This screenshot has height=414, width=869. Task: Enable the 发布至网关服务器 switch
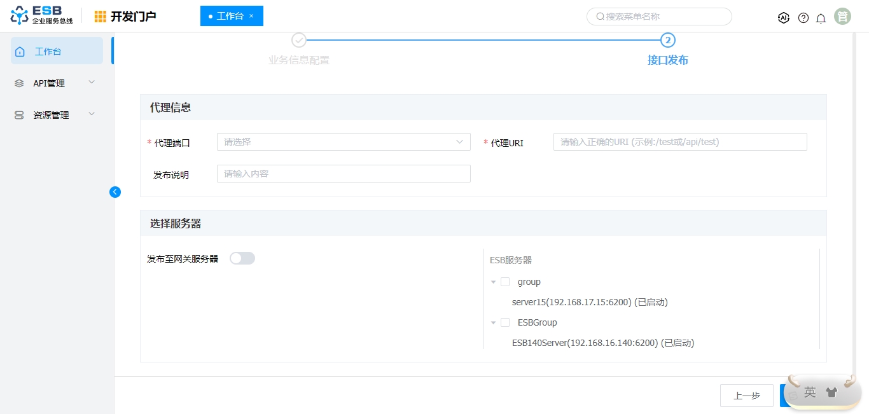[x=242, y=258]
